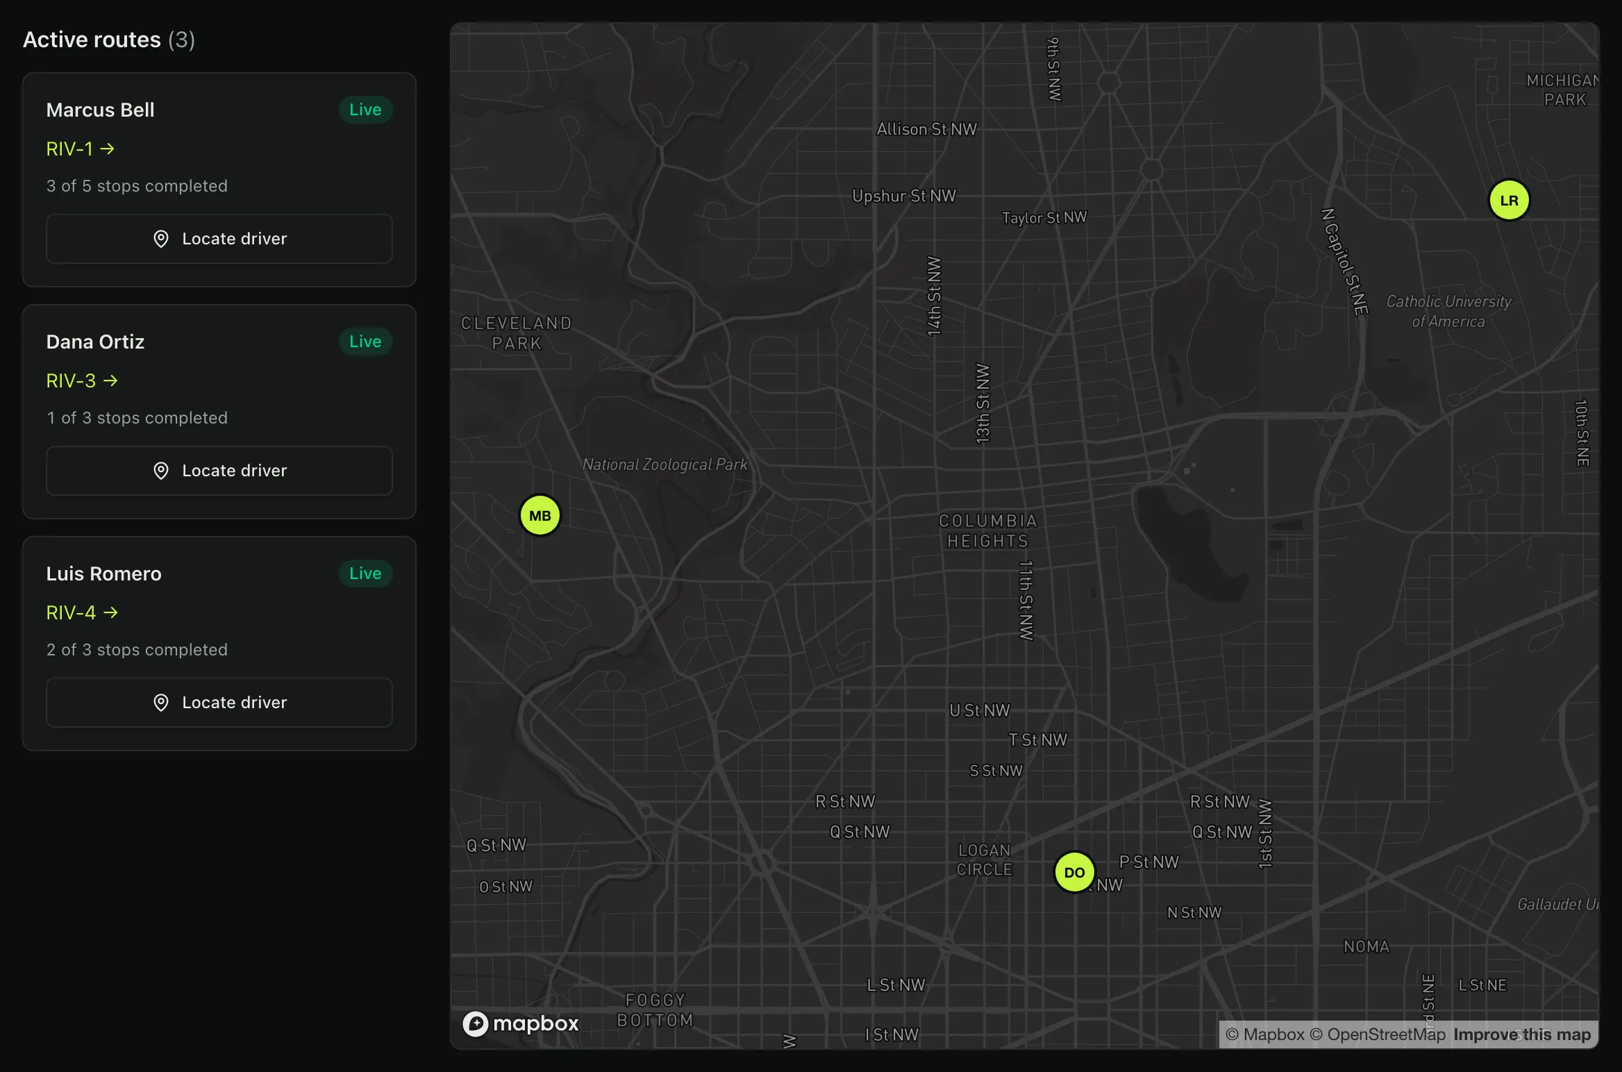Open the © Mapbox attribution link
Viewport: 1622px width, 1072px height.
pos(1265,1035)
